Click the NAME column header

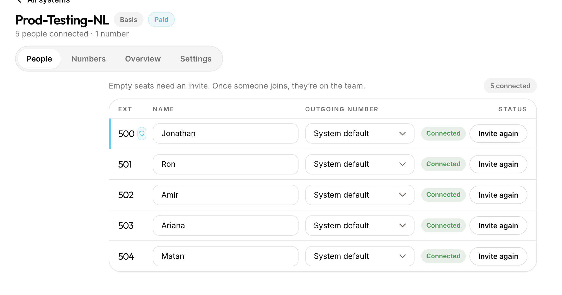click(163, 109)
